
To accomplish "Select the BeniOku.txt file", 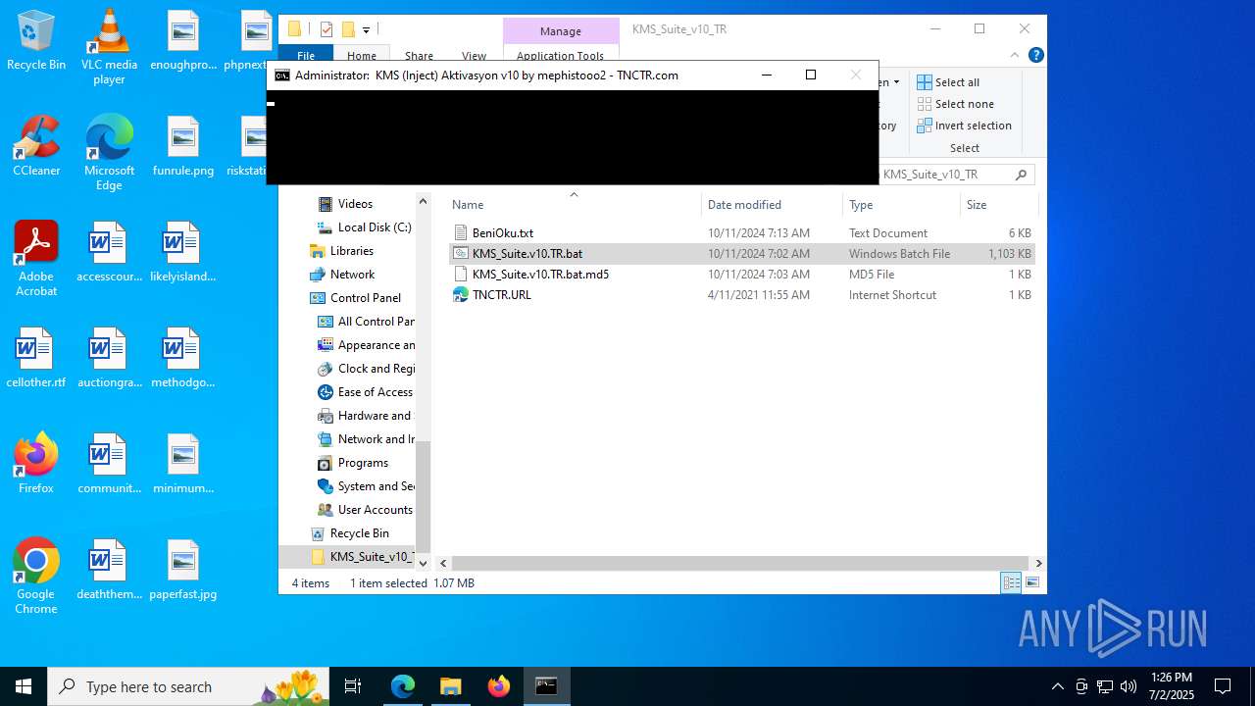I will click(x=742, y=232).
